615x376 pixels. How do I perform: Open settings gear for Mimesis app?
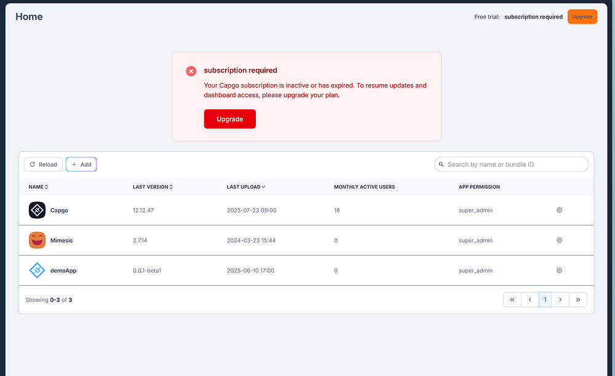[x=559, y=240]
